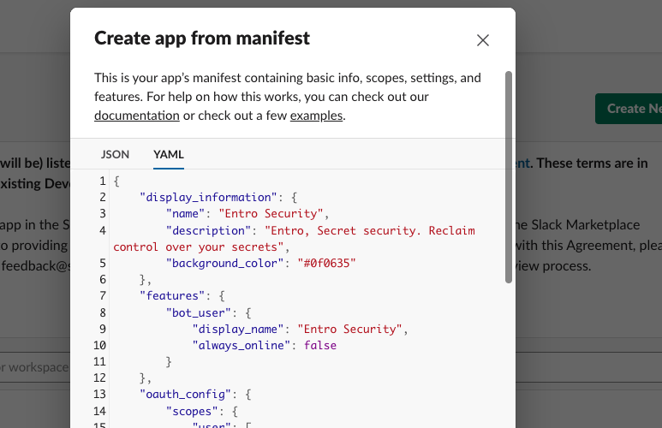The height and width of the screenshot is (428, 662).
Task: Click the "description" key on line 4
Action: click(208, 230)
